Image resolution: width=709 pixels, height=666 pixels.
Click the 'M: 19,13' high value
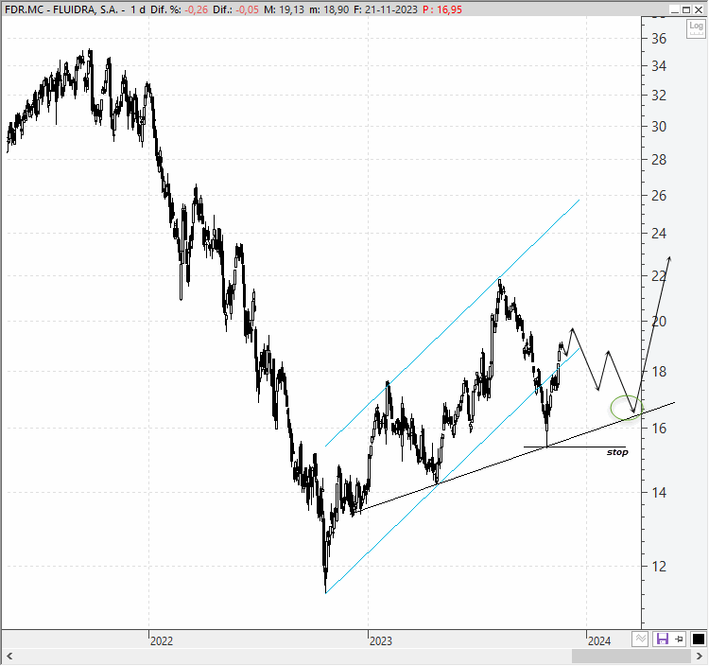point(285,9)
